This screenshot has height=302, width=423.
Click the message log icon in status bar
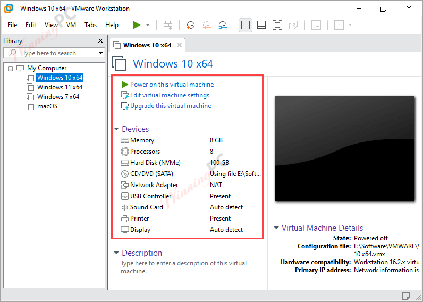point(406,296)
